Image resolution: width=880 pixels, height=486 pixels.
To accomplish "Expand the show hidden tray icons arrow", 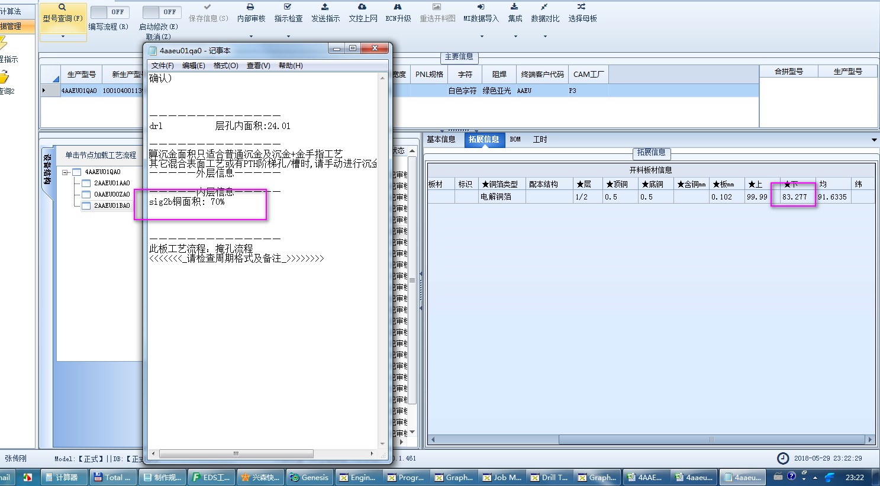I will pos(815,477).
